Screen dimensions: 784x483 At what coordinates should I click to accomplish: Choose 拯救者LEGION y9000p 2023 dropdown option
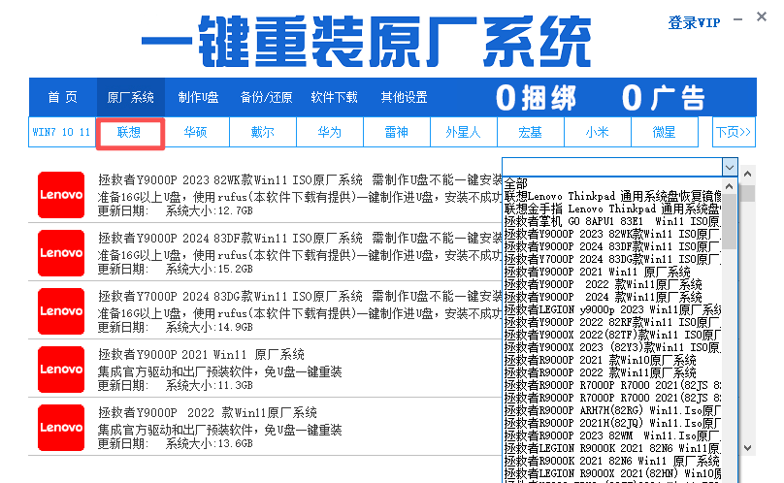(x=612, y=309)
